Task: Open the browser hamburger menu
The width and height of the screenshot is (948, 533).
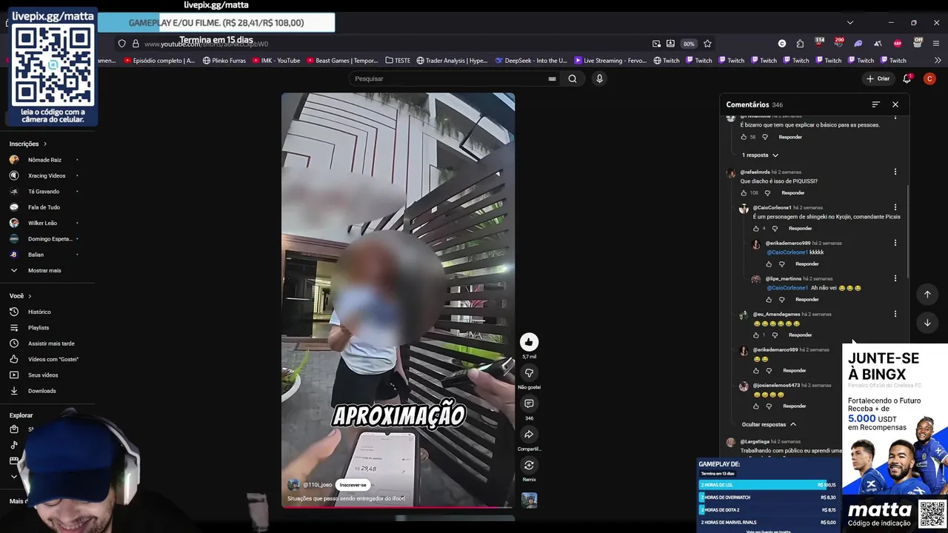Action: click(x=936, y=44)
